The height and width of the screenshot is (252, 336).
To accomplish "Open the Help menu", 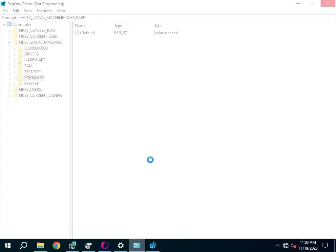I will click(61, 11).
